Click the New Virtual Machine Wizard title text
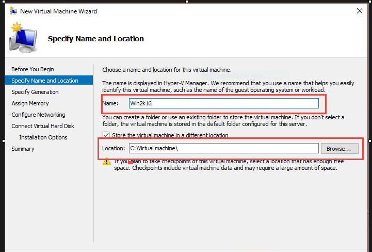Screen dimensions: 372x252 [58, 11]
